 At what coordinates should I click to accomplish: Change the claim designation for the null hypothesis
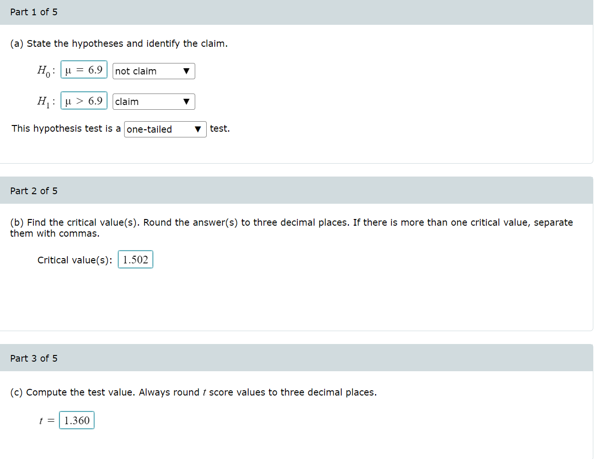[x=153, y=71]
